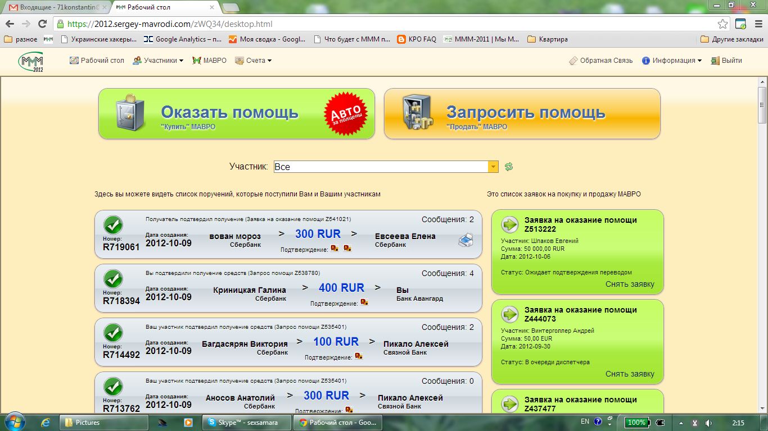The width and height of the screenshot is (768, 431).
Task: Click green arrow icon of request Z444073
Action: tap(510, 314)
